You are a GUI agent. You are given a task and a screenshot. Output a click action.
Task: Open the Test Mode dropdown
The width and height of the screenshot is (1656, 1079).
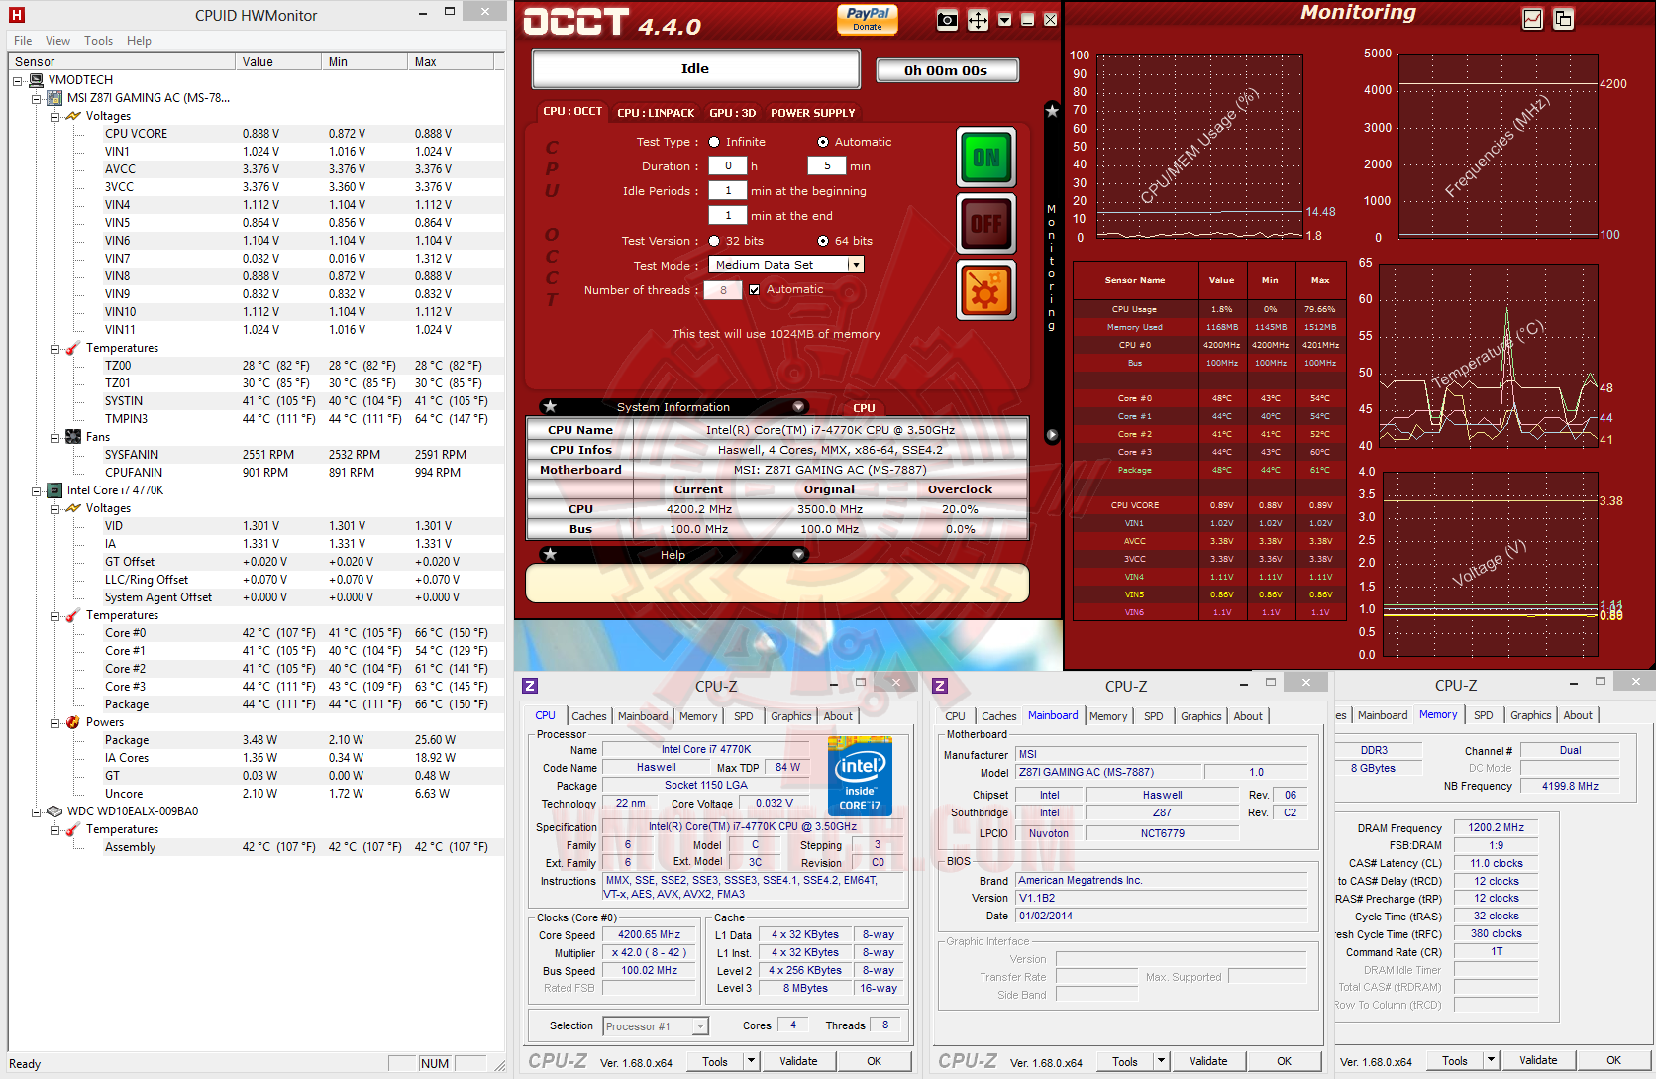(x=856, y=265)
